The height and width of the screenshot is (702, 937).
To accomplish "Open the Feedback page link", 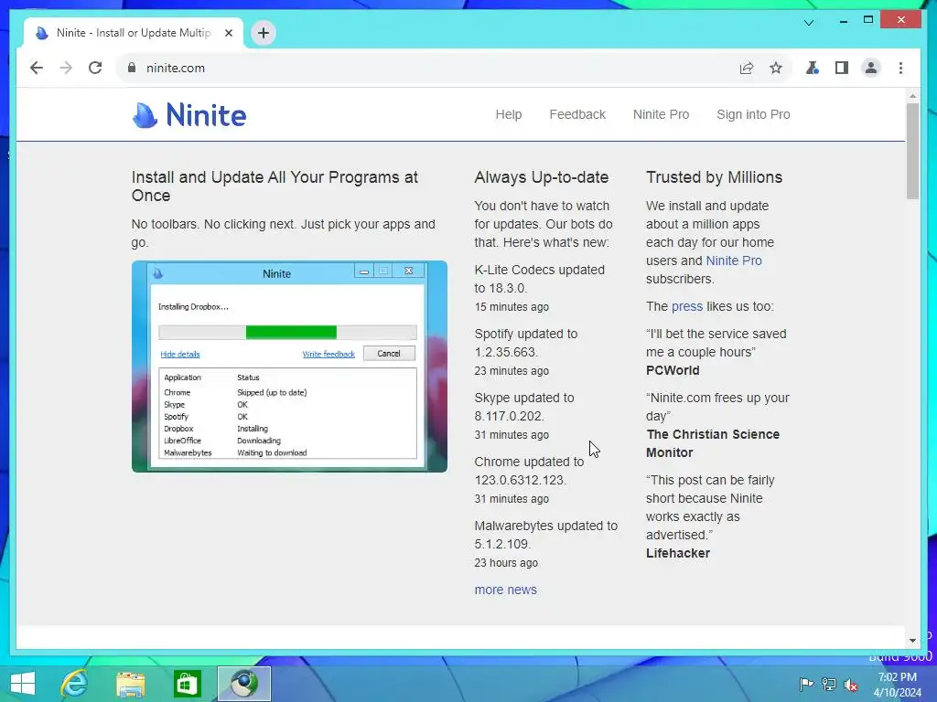I will tap(577, 114).
